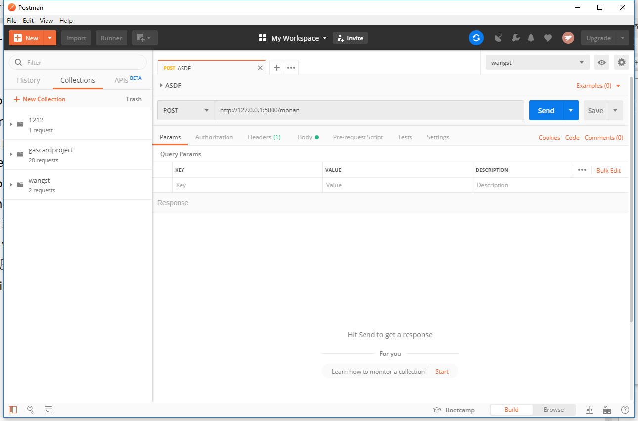638x421 pixels.
Task: Open the Authorization tab
Action: pyautogui.click(x=214, y=137)
